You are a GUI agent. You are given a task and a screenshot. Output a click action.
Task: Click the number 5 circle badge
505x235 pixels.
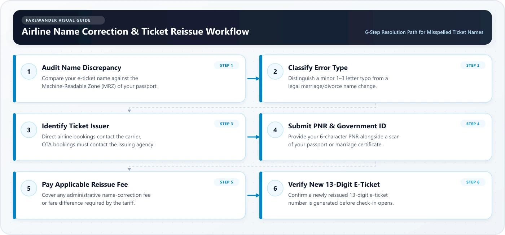29,188
